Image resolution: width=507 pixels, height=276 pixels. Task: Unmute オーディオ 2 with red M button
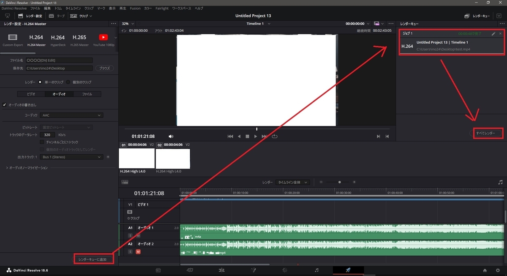tap(138, 251)
